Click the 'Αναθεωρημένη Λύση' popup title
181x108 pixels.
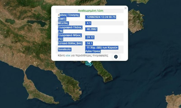pyautogui.click(x=90, y=11)
